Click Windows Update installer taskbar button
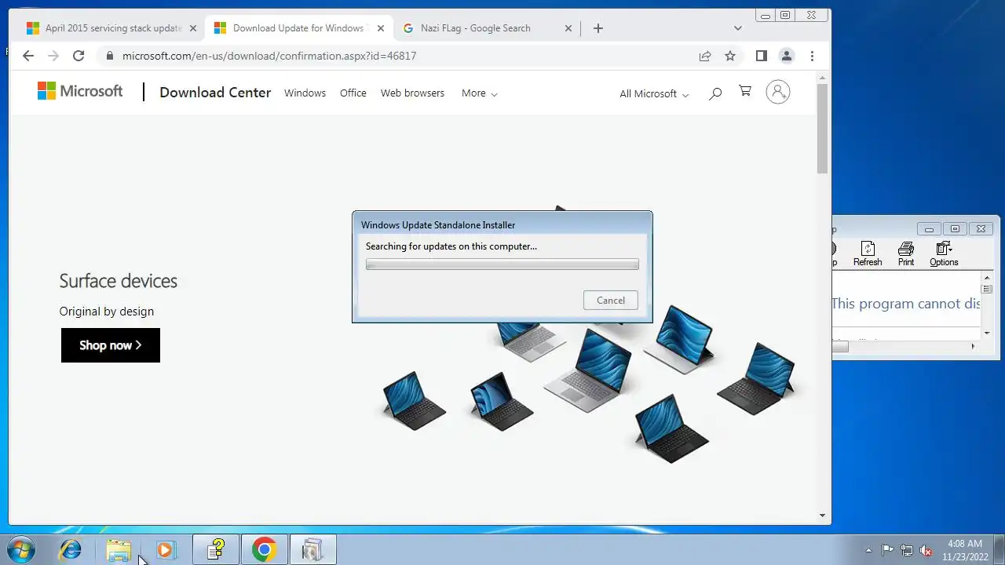 (x=312, y=550)
